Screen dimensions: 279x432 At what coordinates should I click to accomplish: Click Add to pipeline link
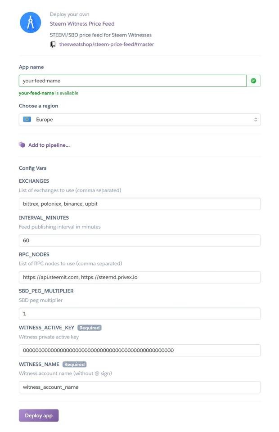click(49, 145)
